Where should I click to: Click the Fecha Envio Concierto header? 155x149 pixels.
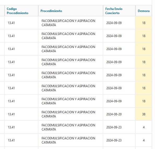point(114,11)
